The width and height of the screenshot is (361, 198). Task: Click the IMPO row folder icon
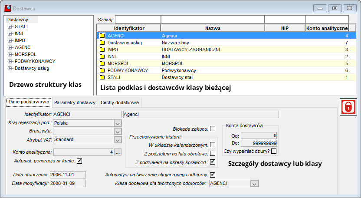click(102, 49)
